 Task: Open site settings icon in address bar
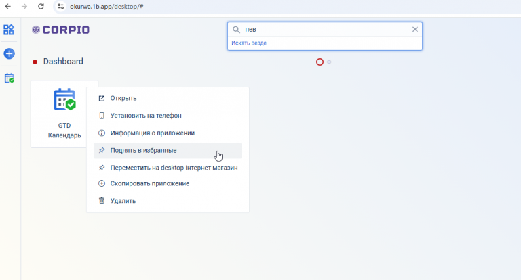tap(60, 7)
